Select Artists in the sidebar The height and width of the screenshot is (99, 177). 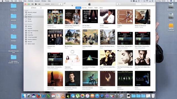tap(34, 15)
